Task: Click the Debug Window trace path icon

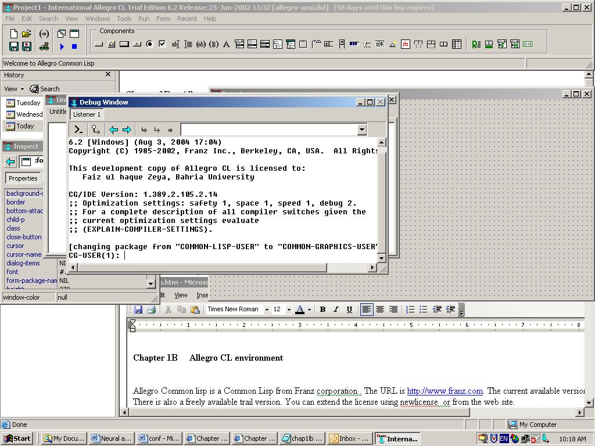Action: click(x=96, y=130)
